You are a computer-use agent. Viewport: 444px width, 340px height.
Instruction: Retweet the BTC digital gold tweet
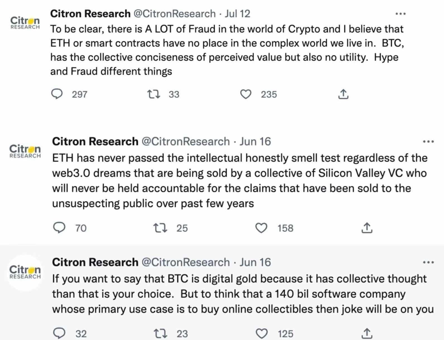(161, 333)
